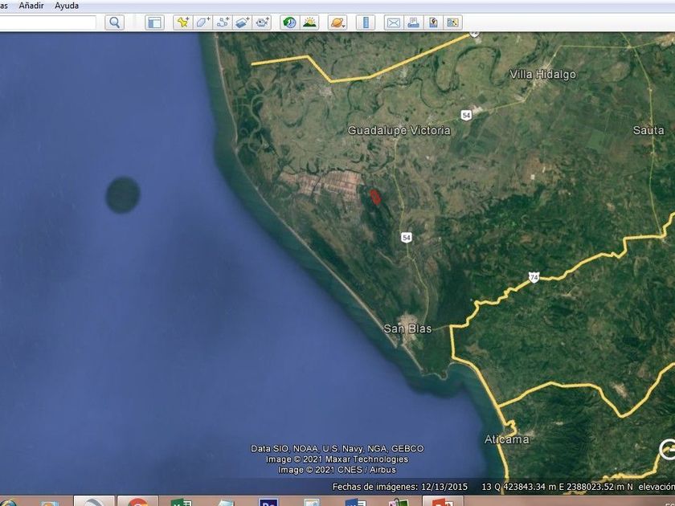Toggle sunlight across the landscape

309,22
